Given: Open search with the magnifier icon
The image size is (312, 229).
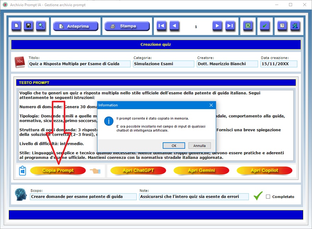Looking at the screenshot, I should pyautogui.click(x=41, y=26).
